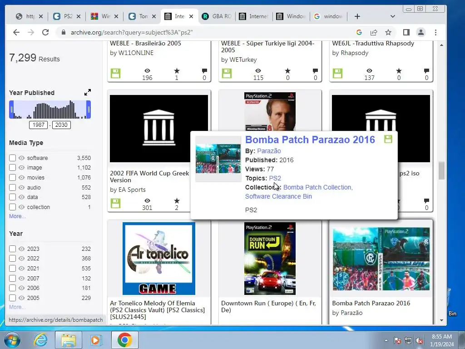Check the audio media type checkbox
This screenshot has width=465, height=349.
coord(12,188)
